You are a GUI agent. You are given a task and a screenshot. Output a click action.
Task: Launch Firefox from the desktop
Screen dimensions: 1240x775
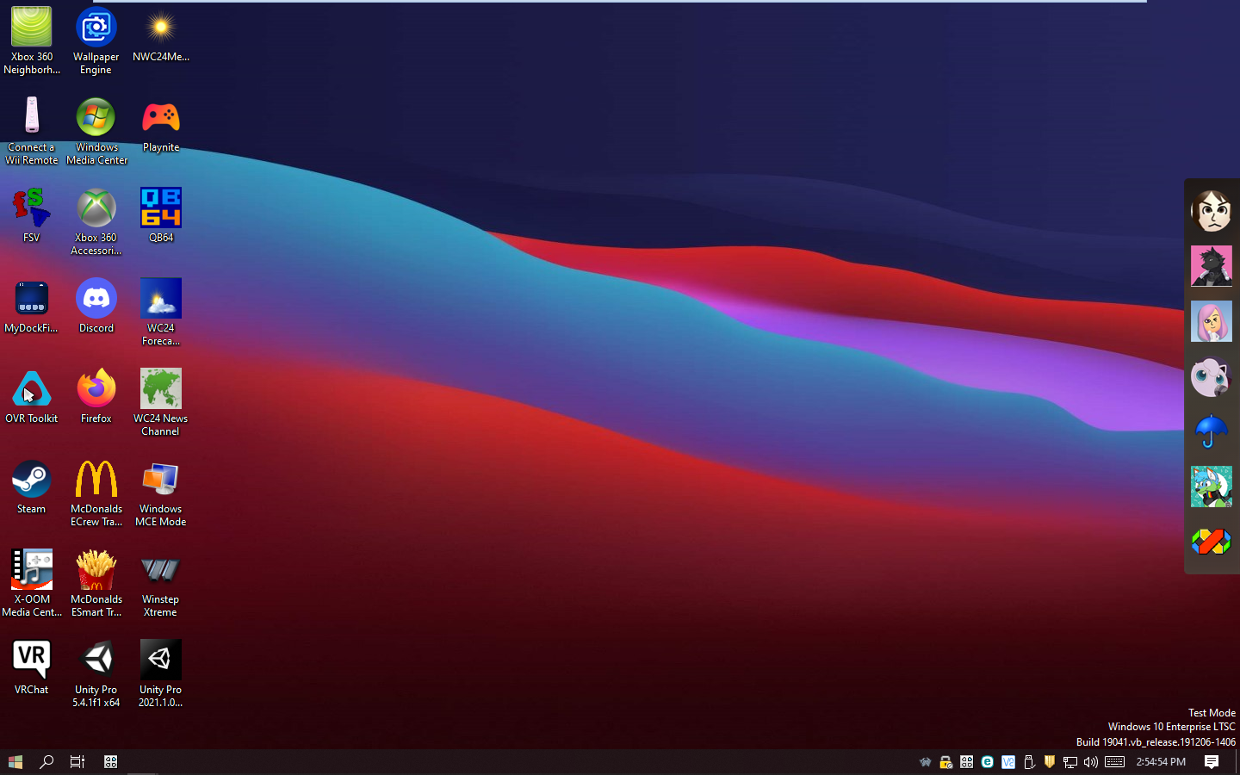point(96,396)
